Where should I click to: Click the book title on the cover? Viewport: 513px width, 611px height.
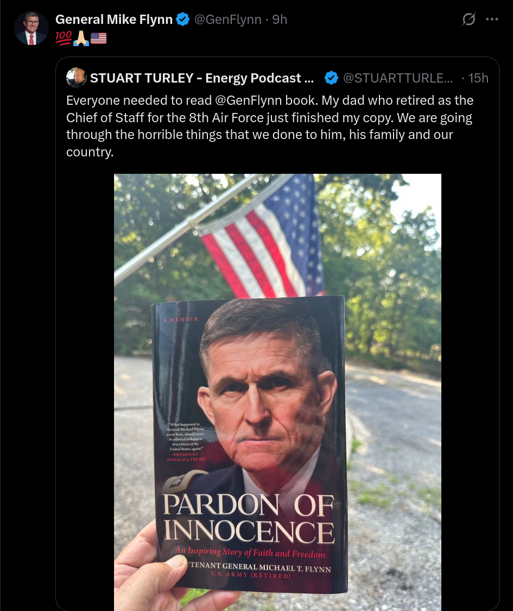click(249, 518)
